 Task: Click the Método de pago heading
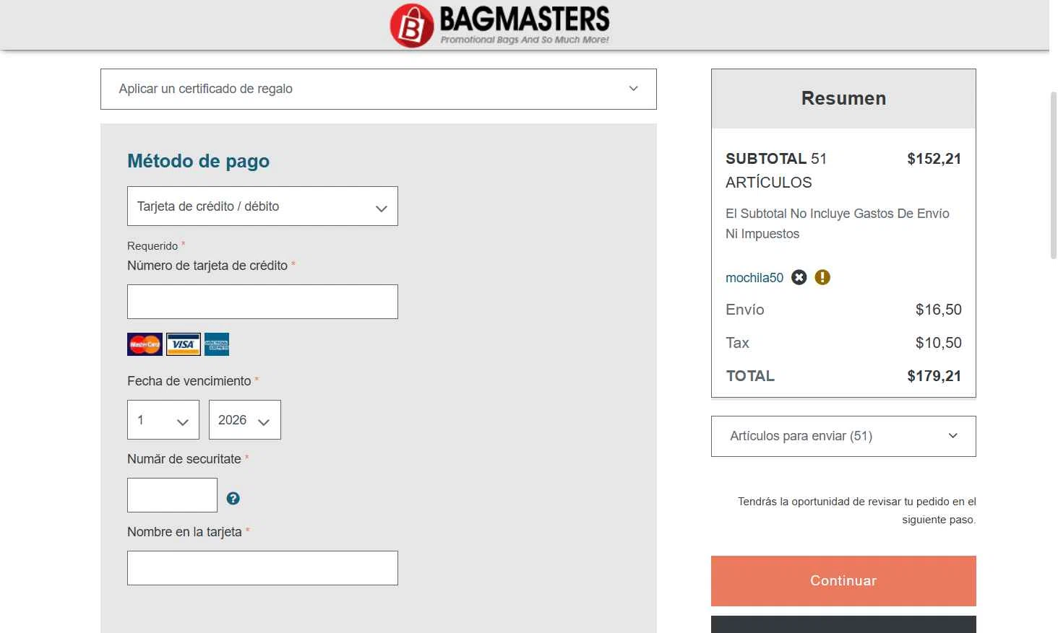pyautogui.click(x=198, y=161)
